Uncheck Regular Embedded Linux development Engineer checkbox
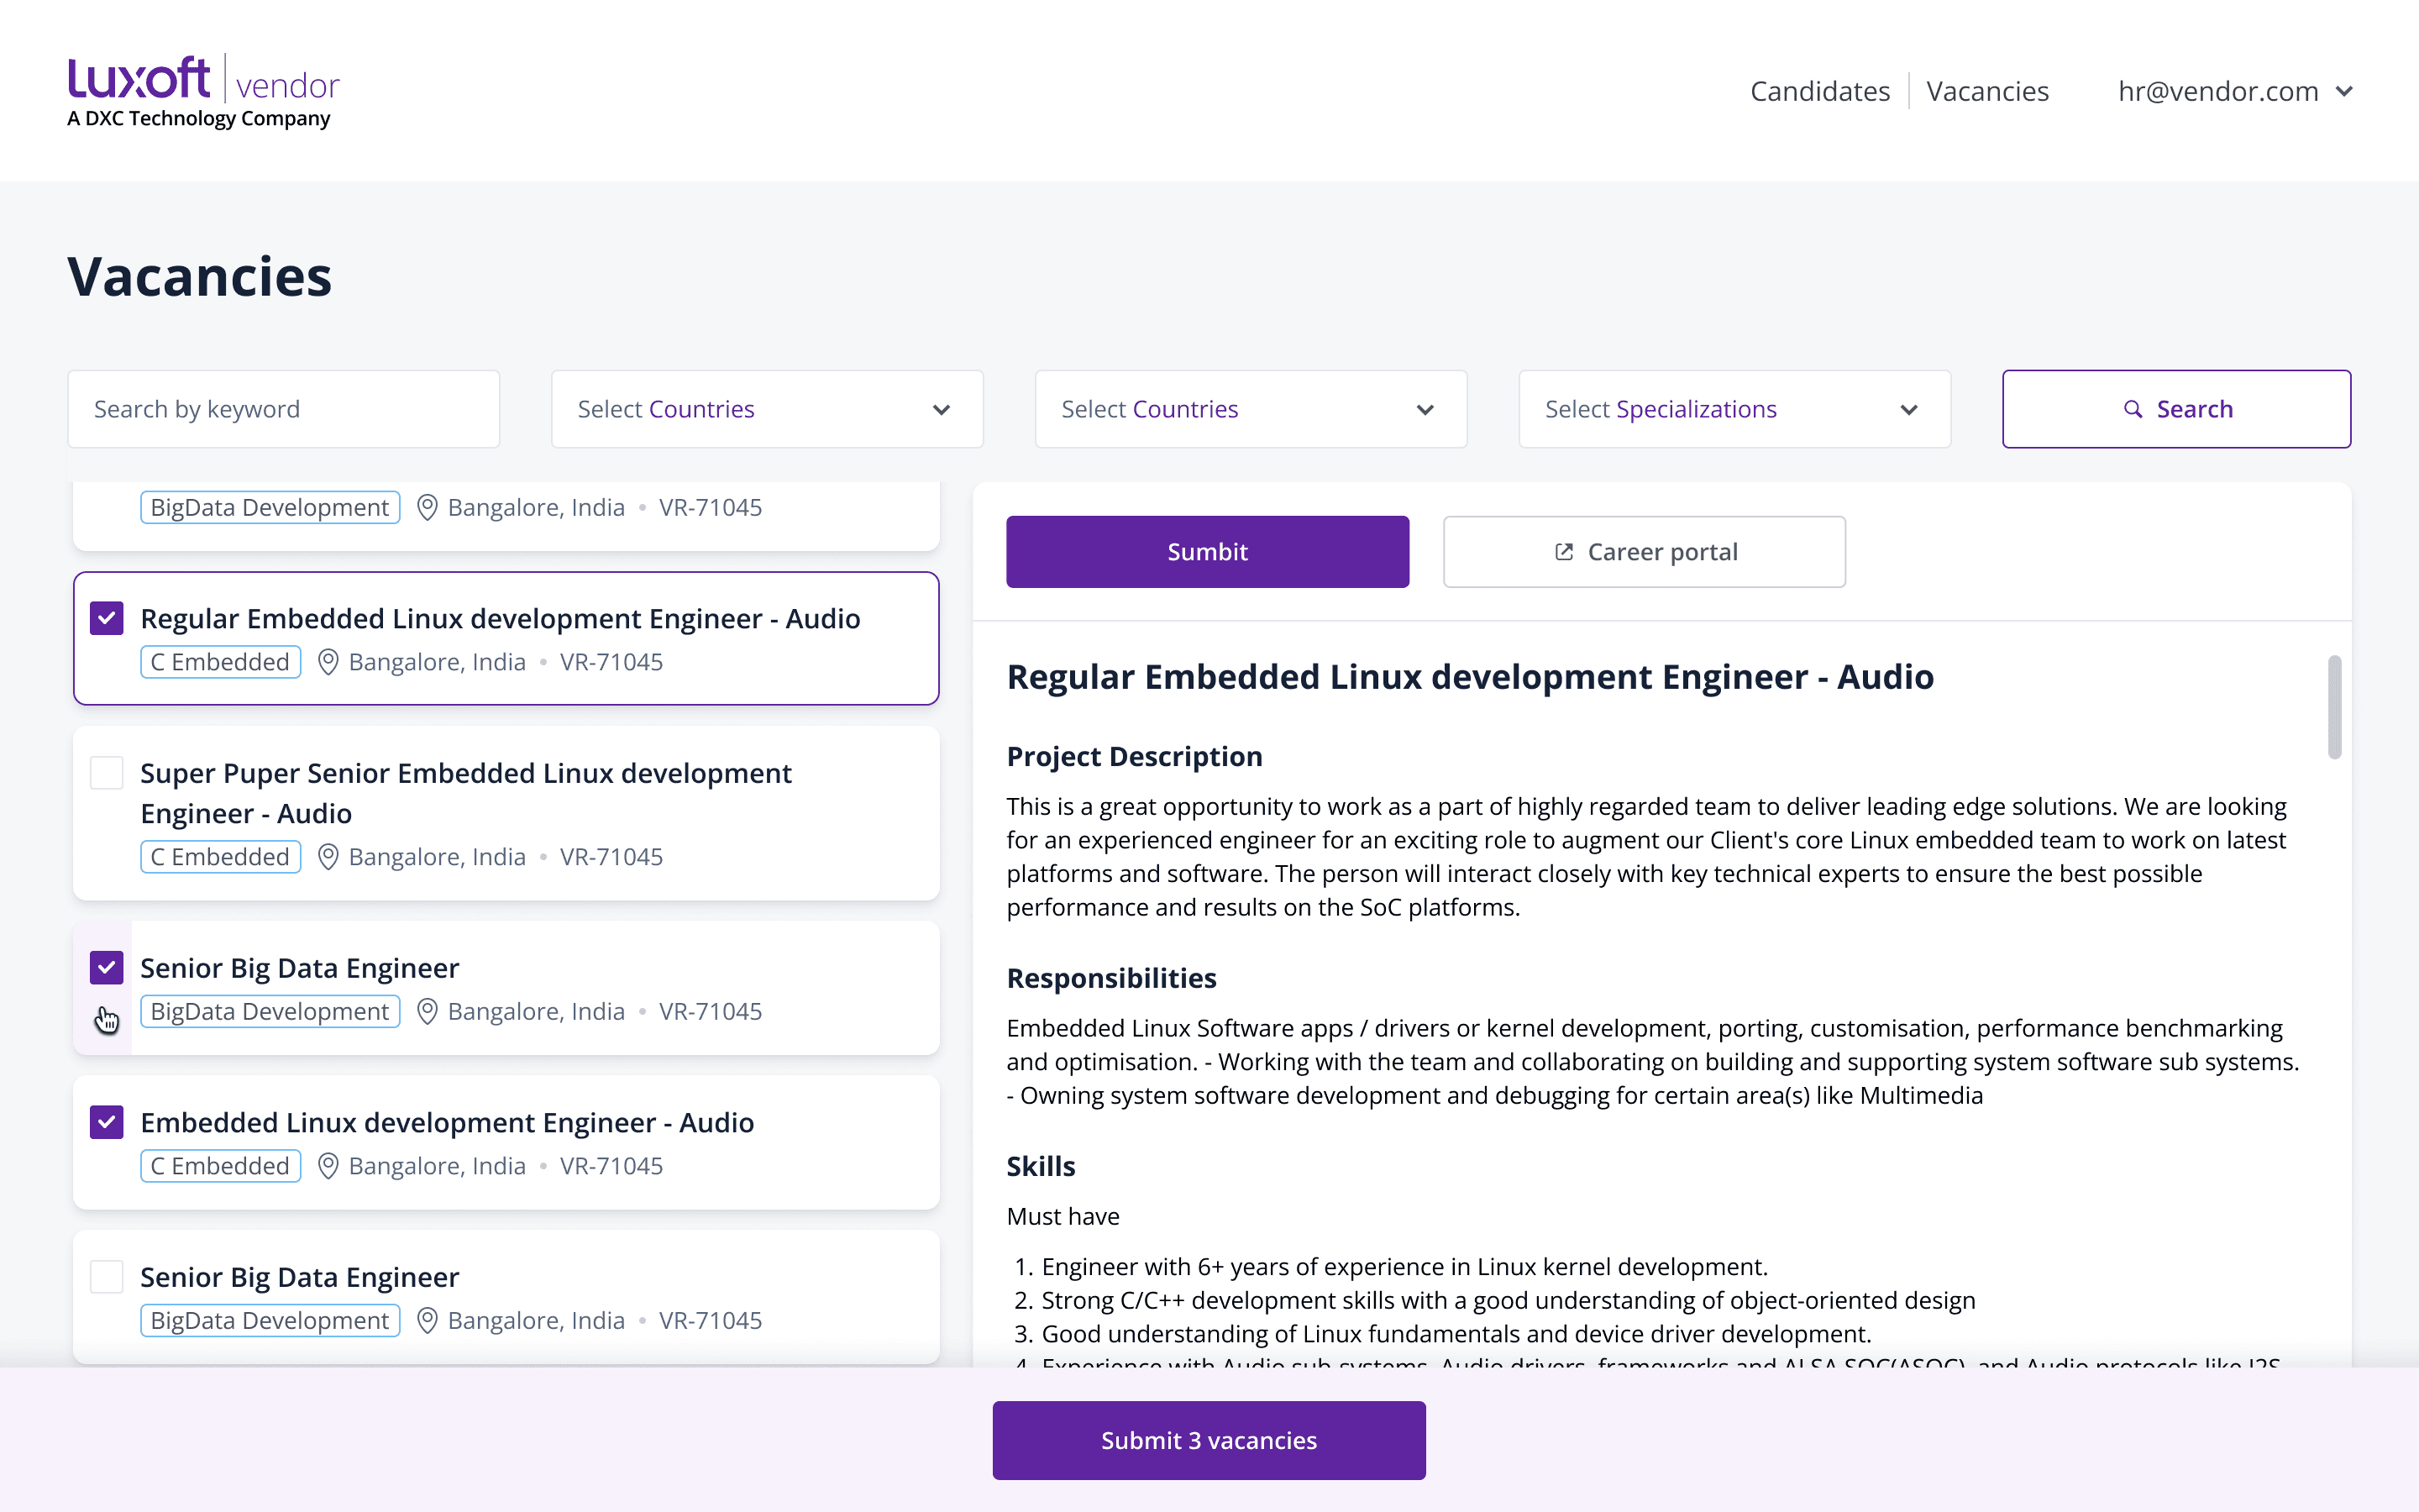The width and height of the screenshot is (2419, 1512). tap(107, 619)
